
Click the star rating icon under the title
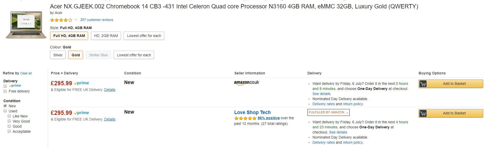tap(61, 20)
